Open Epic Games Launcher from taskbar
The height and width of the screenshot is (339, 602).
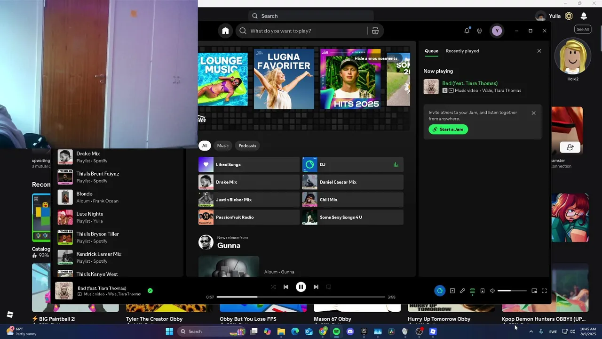click(364, 331)
